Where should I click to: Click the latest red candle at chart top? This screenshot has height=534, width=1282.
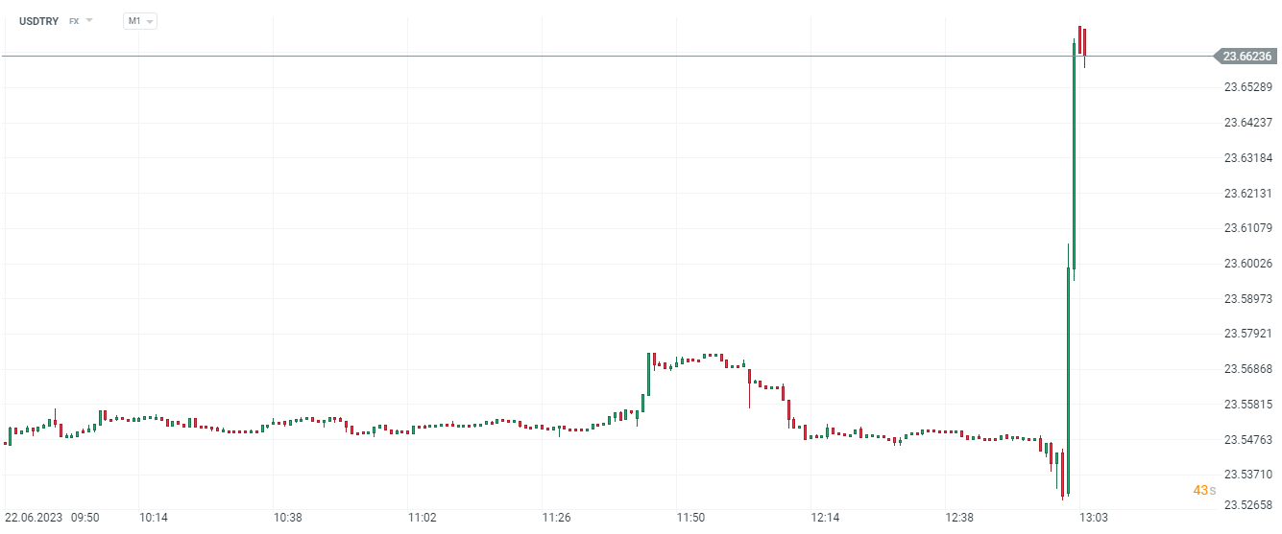[x=1084, y=41]
